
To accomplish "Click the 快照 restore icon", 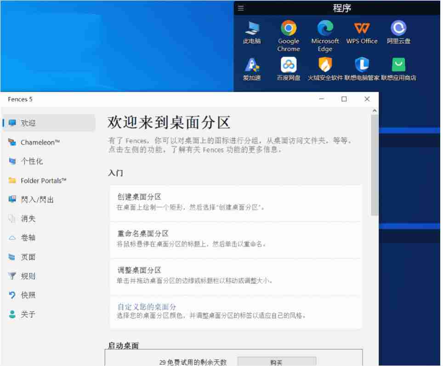I will [x=12, y=295].
